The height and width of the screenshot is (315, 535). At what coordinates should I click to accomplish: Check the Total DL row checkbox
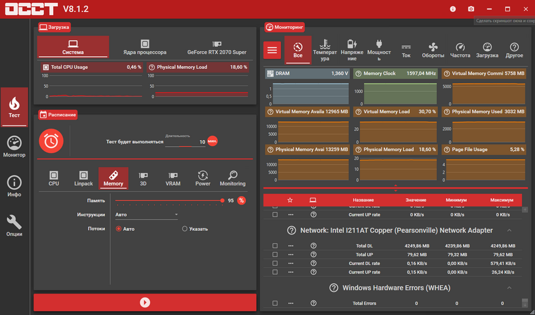[x=275, y=246]
